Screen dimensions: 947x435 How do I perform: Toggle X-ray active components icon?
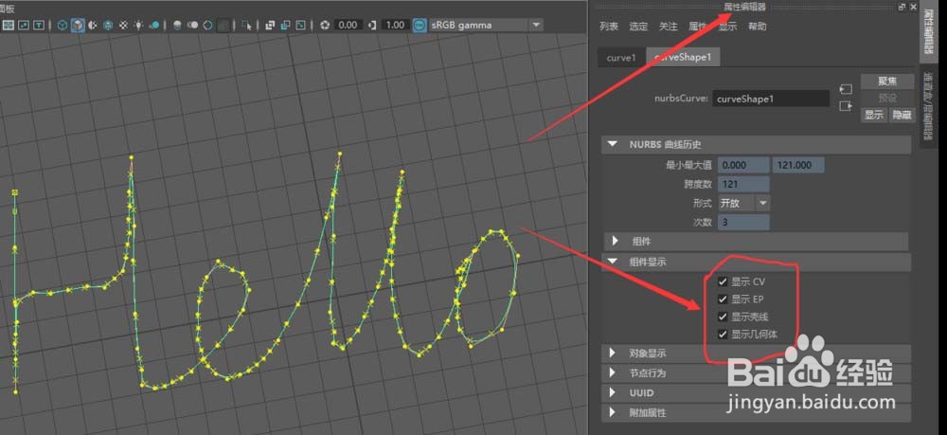click(285, 26)
